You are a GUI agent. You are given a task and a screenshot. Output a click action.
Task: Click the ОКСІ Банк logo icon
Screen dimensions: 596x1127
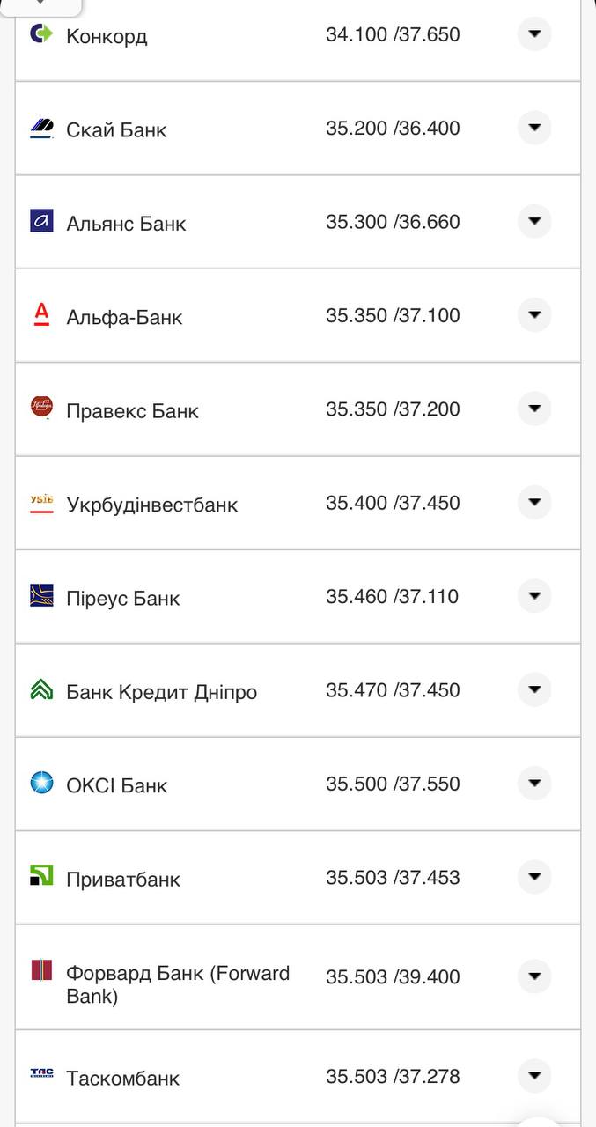click(x=41, y=782)
